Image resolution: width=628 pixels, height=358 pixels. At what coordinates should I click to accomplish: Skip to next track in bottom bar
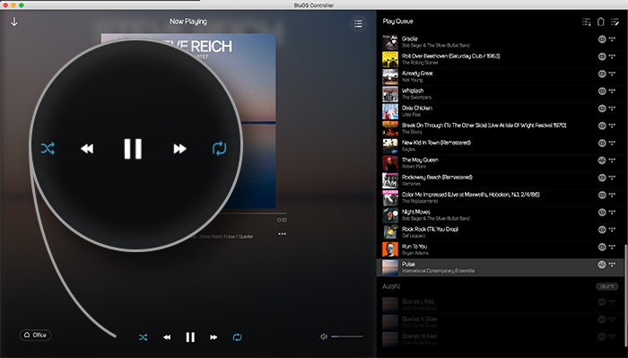(214, 337)
